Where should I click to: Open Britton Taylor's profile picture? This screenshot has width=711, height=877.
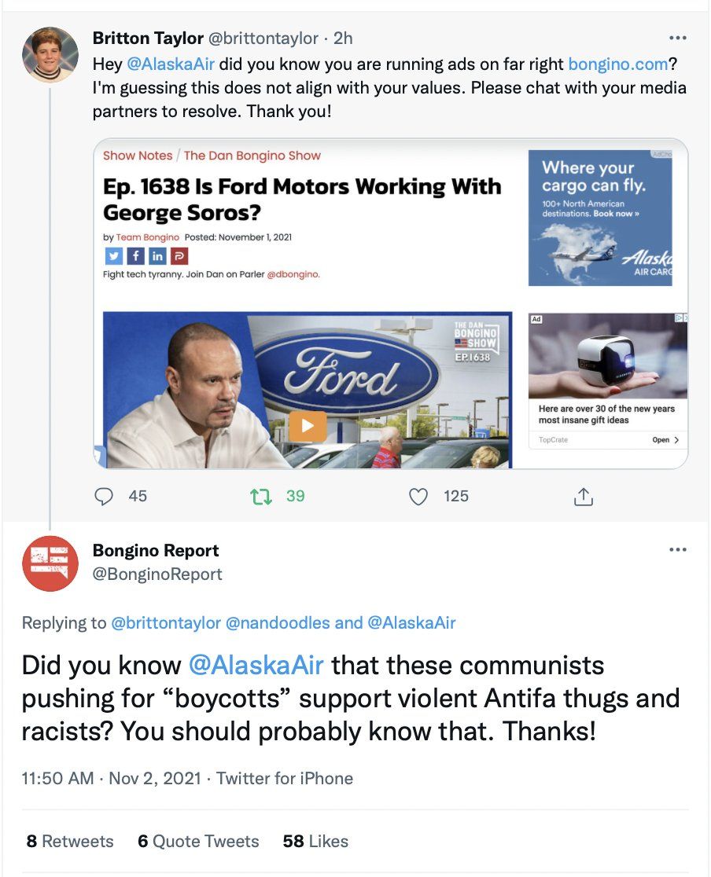pyautogui.click(x=50, y=55)
